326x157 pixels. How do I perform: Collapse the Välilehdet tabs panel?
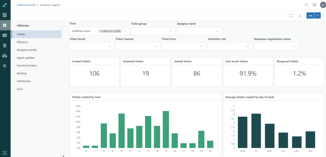pos(61,26)
